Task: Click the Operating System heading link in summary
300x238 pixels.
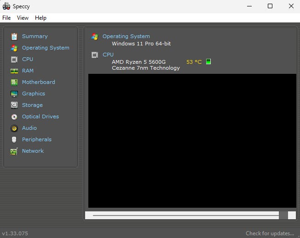Action: (126, 36)
